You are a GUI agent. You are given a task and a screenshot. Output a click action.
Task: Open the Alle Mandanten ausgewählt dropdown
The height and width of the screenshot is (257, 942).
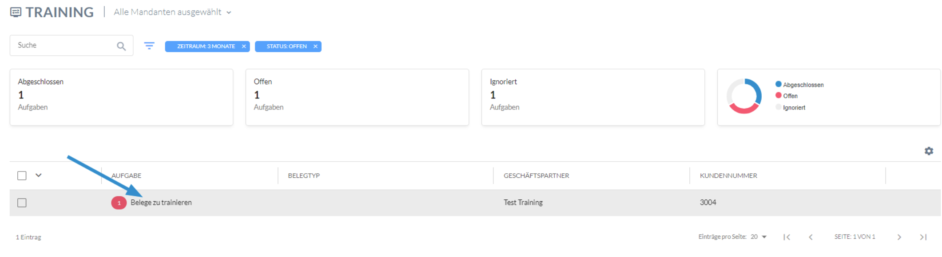173,12
